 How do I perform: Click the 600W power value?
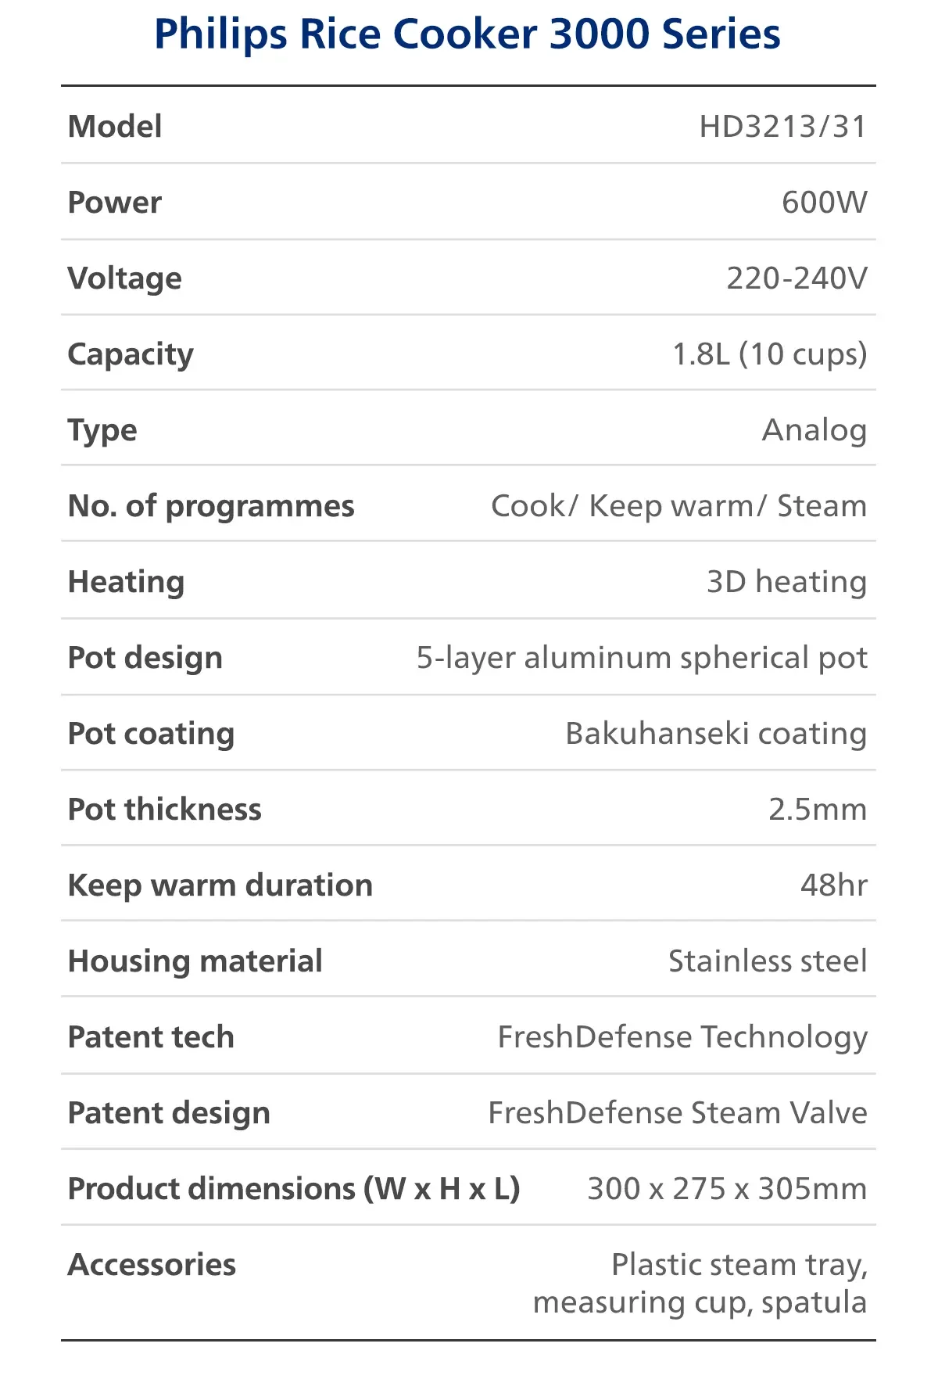click(x=824, y=203)
